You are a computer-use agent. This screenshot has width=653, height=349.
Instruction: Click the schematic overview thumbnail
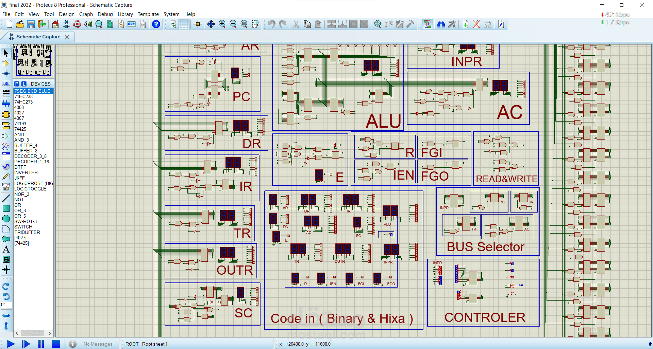(33, 61)
